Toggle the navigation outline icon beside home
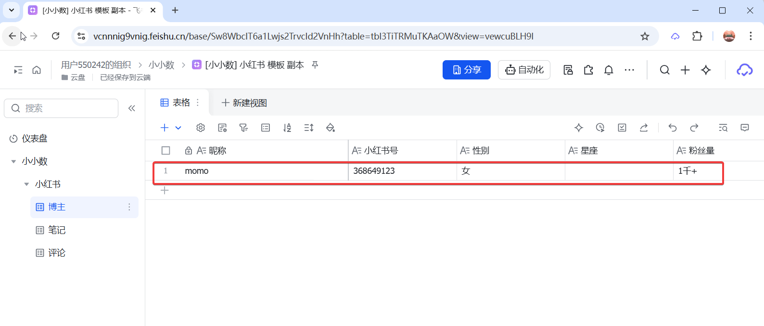The width and height of the screenshot is (764, 326). [x=18, y=70]
